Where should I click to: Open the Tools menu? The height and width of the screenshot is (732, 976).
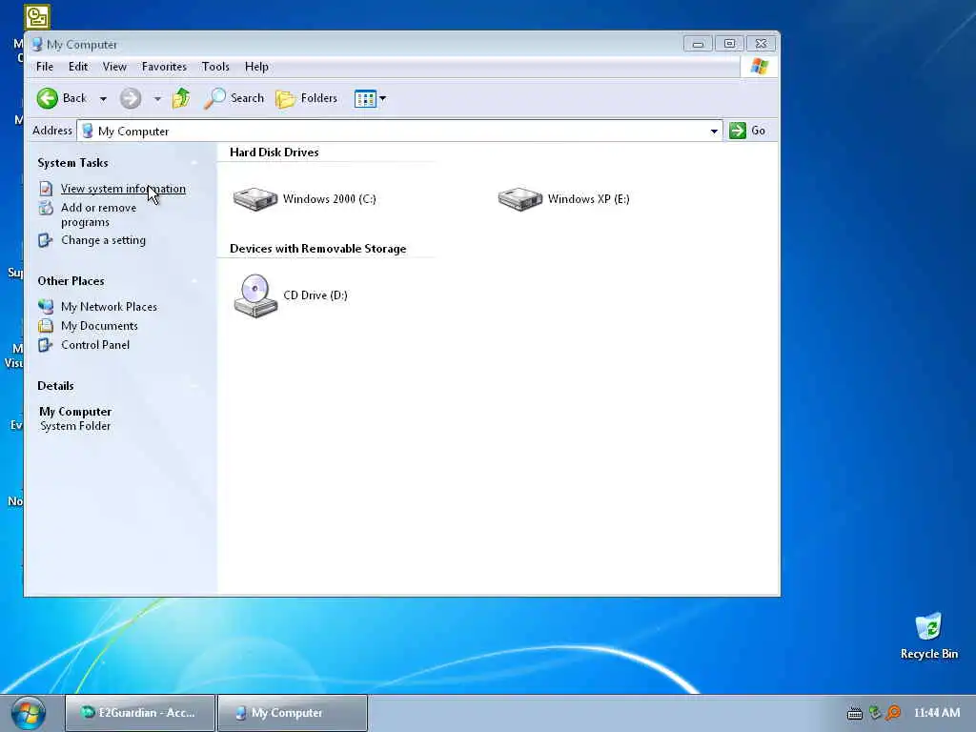pyautogui.click(x=215, y=67)
